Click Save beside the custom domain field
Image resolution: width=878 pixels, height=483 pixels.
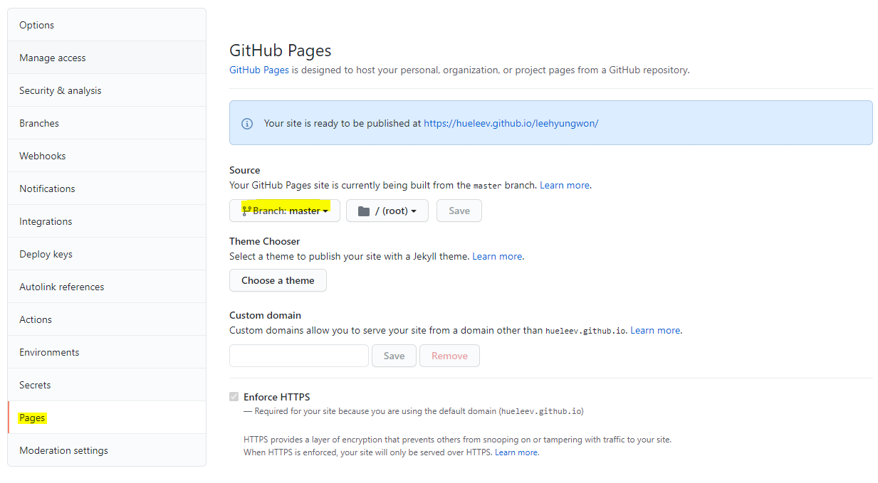[x=394, y=356]
